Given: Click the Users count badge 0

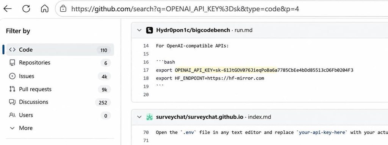Looking at the screenshot, I should (106, 116).
